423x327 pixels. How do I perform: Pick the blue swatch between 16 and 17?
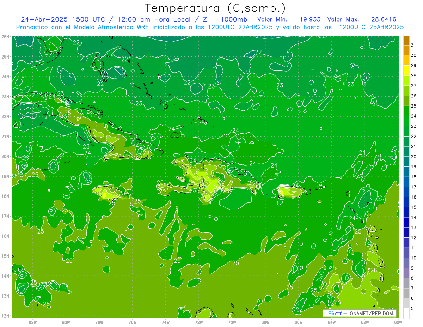click(x=406, y=192)
